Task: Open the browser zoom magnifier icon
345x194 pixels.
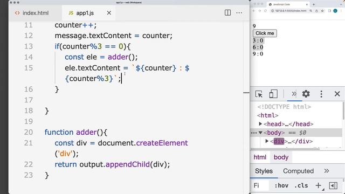Action: [310, 11]
